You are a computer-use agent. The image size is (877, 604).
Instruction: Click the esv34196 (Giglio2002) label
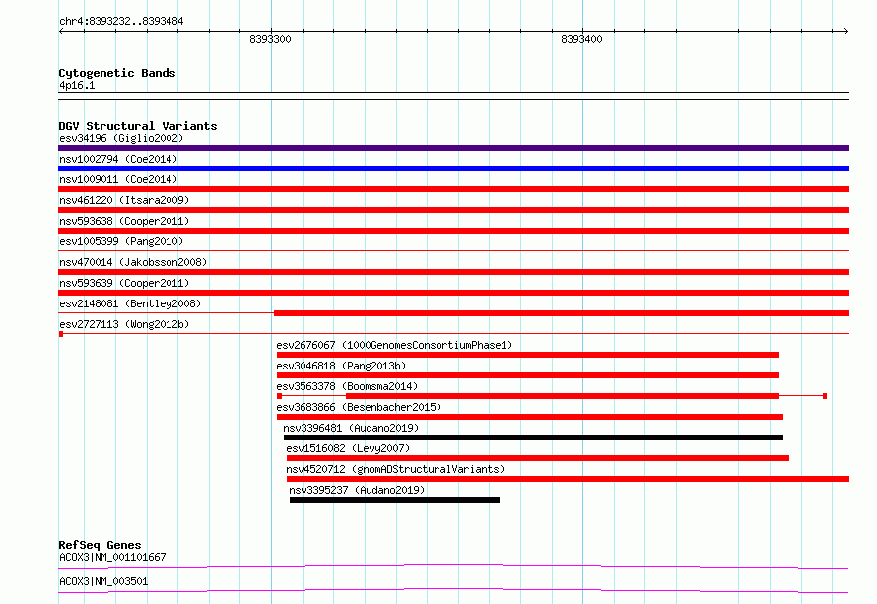[x=121, y=138]
